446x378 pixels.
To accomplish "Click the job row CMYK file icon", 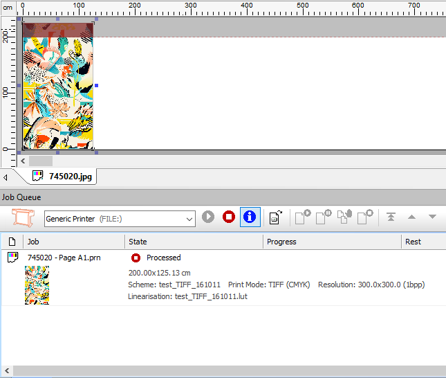I will (x=13, y=258).
